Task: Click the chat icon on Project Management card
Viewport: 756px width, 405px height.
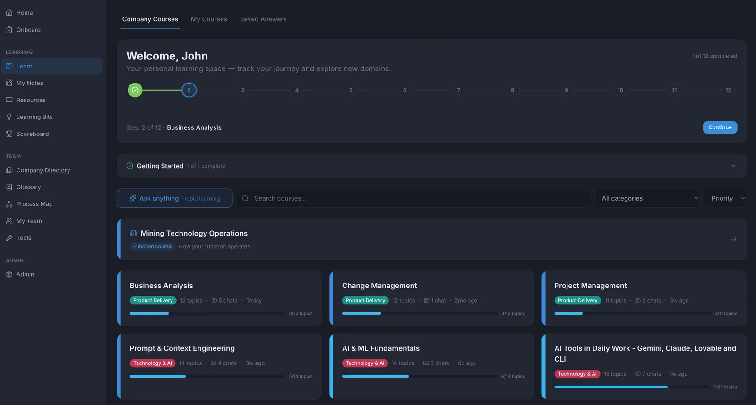Action: 638,301
